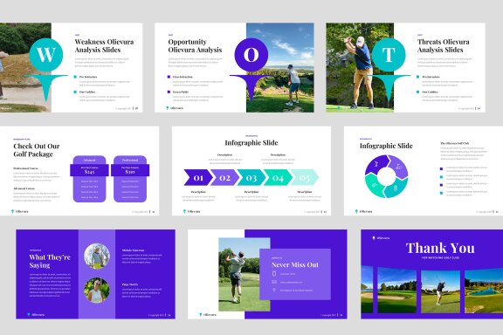503x335 pixels.
Task: Select the 01 arrow step
Action: pos(198,178)
